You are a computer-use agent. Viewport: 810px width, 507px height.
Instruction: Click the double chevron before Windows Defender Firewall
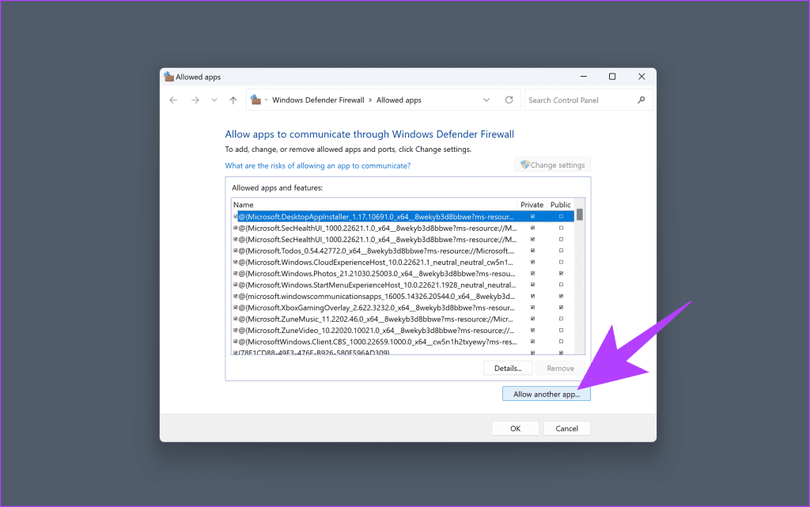[266, 100]
